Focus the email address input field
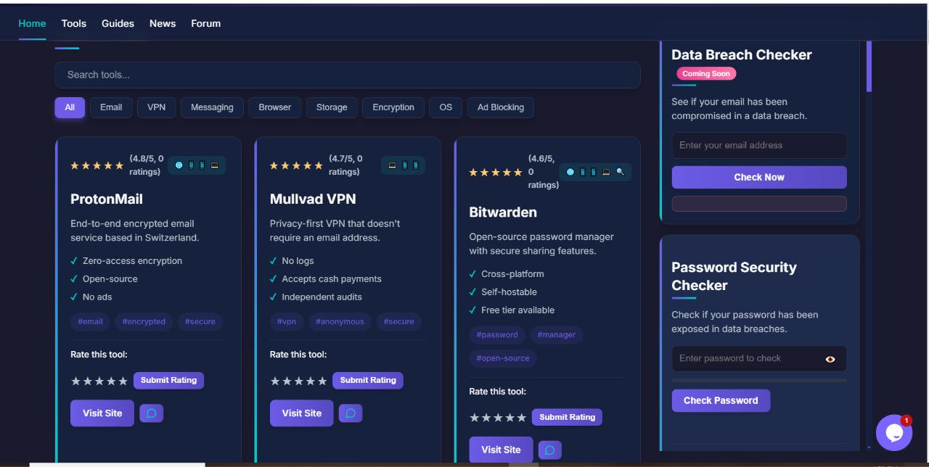The width and height of the screenshot is (929, 467). (x=759, y=145)
